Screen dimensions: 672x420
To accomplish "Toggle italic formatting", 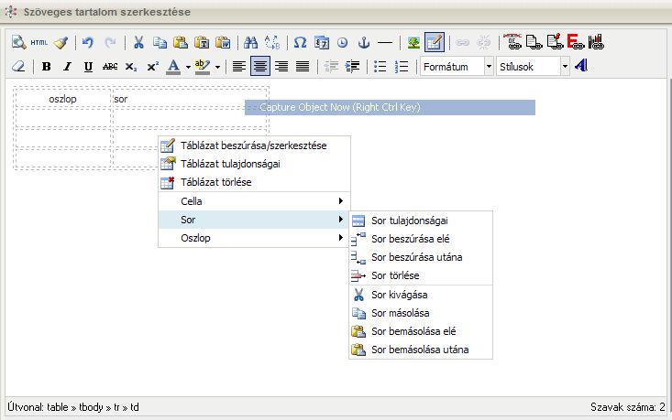I will click(67, 66).
